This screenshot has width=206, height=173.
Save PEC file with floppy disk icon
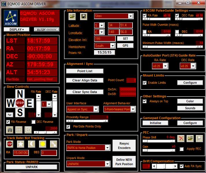coord(199,139)
